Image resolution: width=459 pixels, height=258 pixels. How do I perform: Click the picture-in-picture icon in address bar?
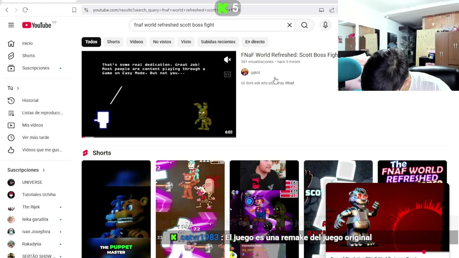click(321, 10)
